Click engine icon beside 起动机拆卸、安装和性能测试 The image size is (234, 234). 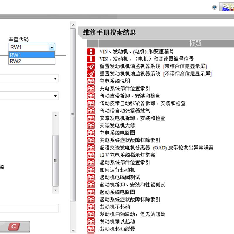coord(91,185)
